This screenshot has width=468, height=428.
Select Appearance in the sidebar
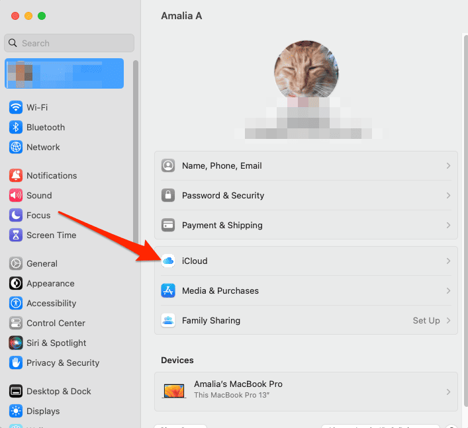50,283
